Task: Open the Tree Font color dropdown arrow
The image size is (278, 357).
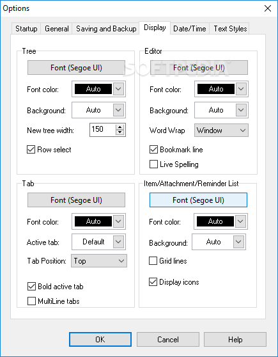Action: [x=118, y=89]
